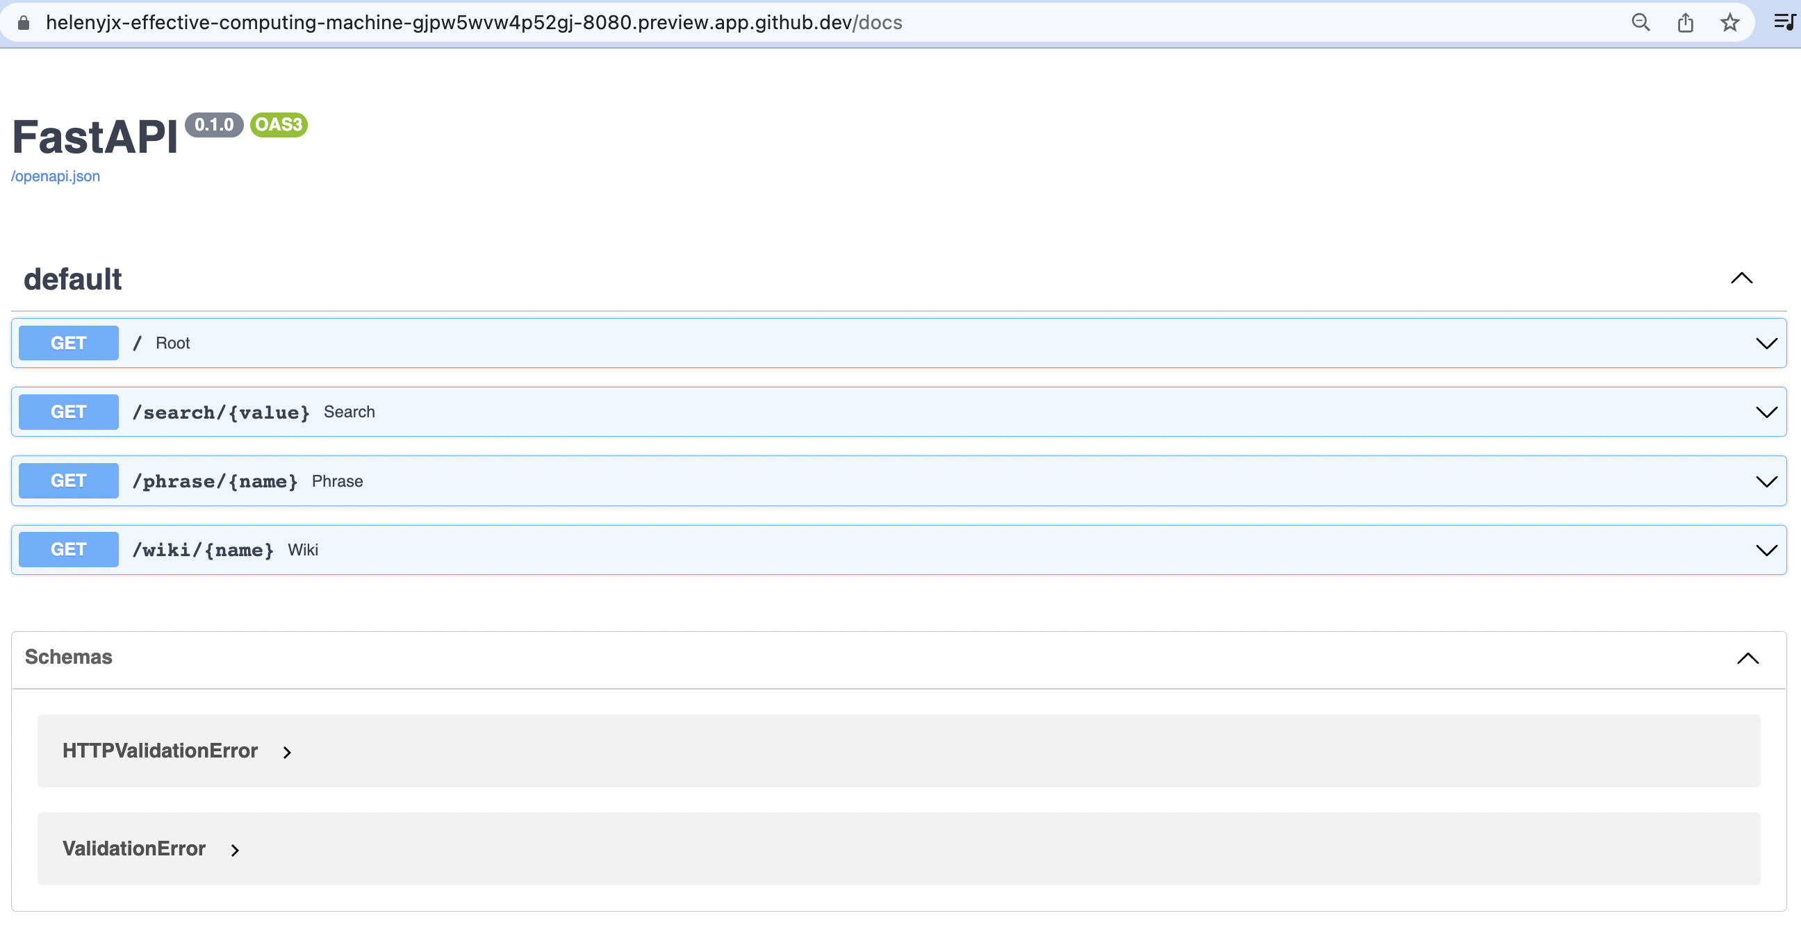Click the OAS3 badge
Image resolution: width=1801 pixels, height=929 pixels.
pos(278,125)
